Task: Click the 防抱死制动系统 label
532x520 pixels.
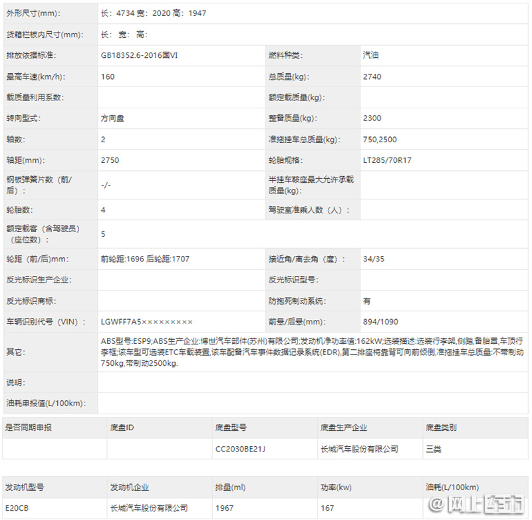Action: coord(297,301)
